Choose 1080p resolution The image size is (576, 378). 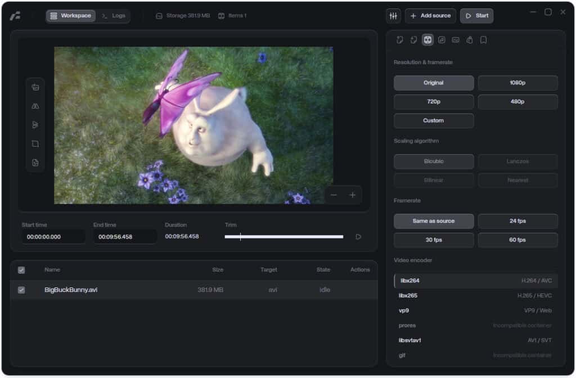517,83
